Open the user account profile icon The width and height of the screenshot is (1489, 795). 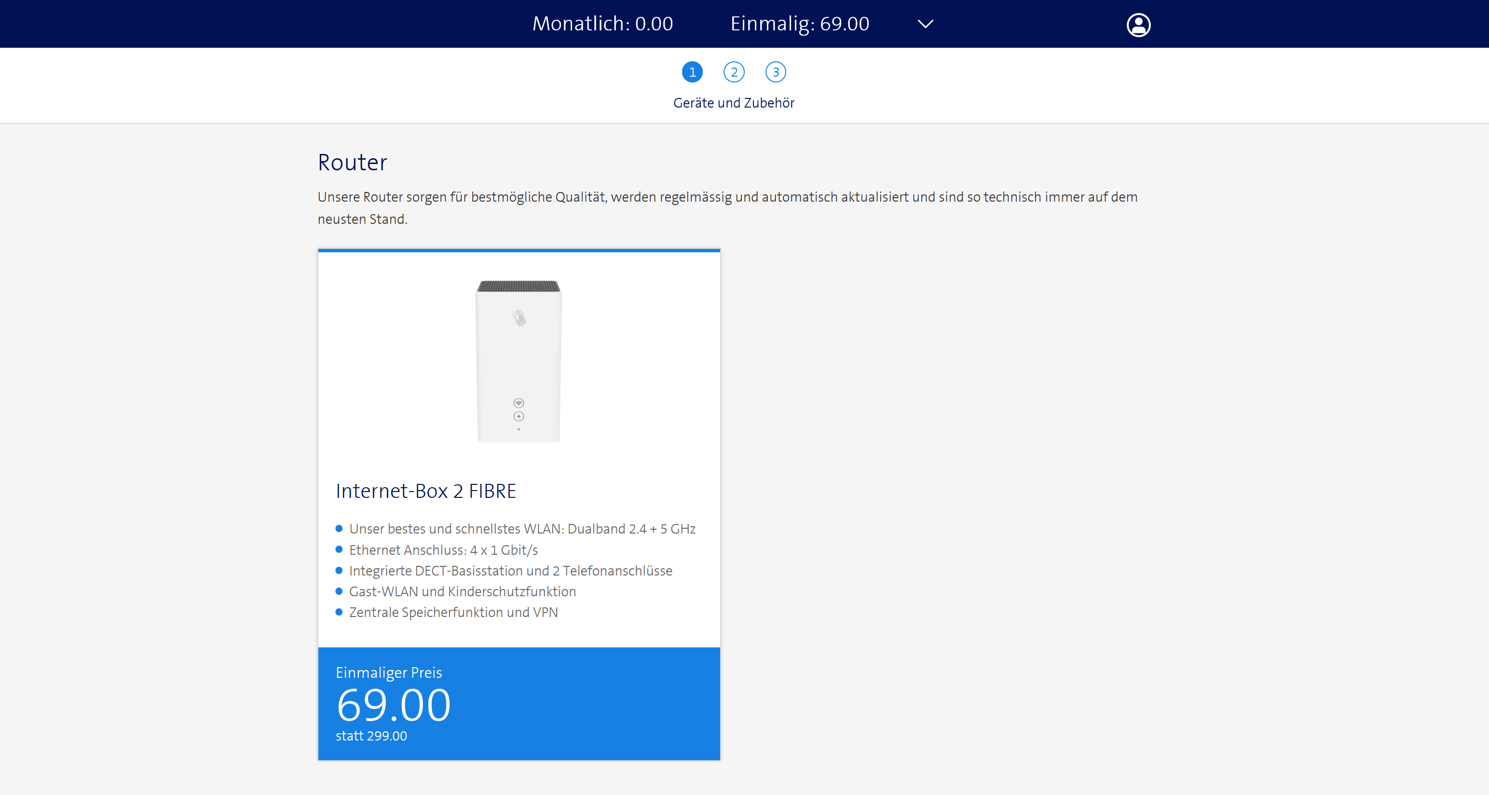(1138, 25)
